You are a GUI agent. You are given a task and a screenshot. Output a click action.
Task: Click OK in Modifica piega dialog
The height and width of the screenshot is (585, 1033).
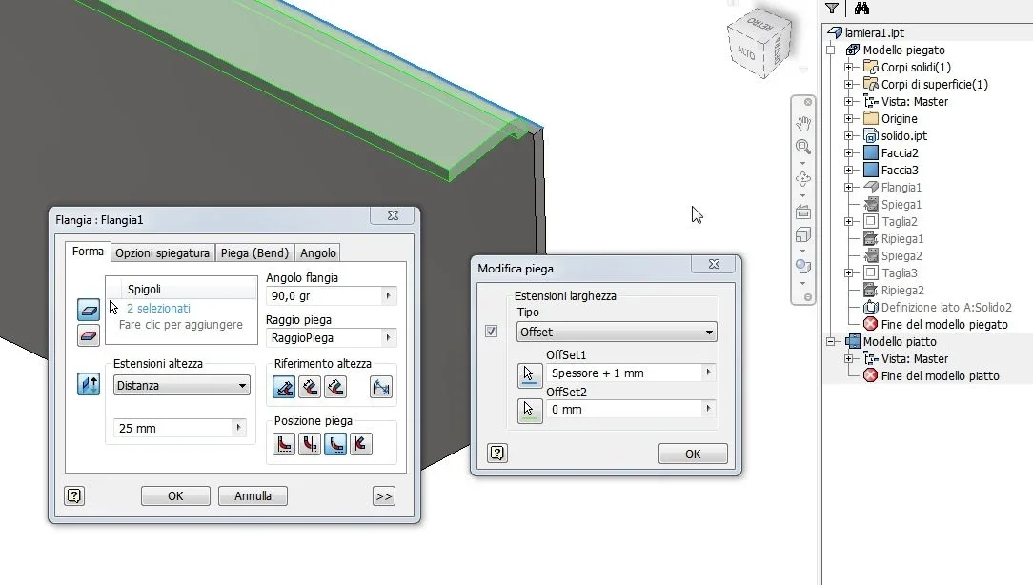(x=693, y=454)
